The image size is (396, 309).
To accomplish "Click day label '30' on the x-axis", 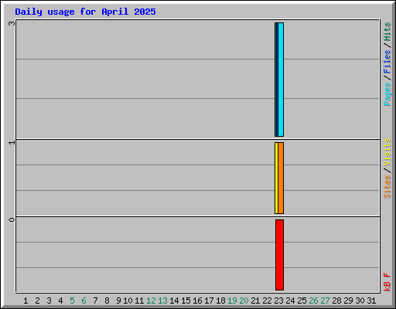I will point(360,301).
